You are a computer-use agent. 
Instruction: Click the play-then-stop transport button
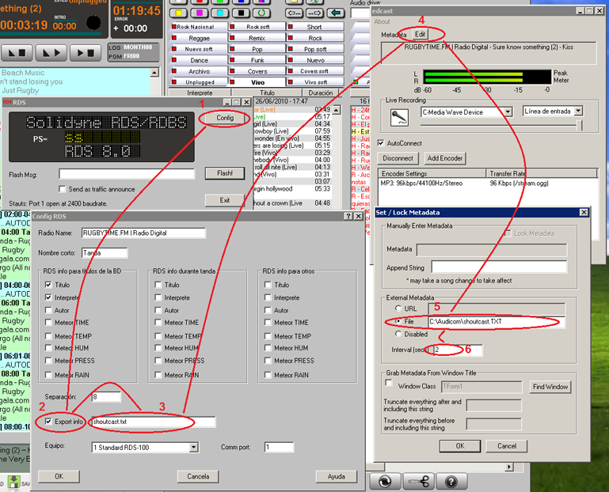click(86, 52)
